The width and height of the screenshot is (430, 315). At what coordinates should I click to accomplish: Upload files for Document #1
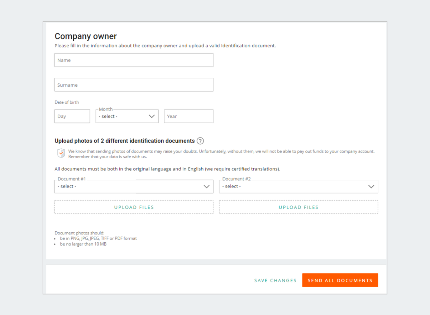134,207
